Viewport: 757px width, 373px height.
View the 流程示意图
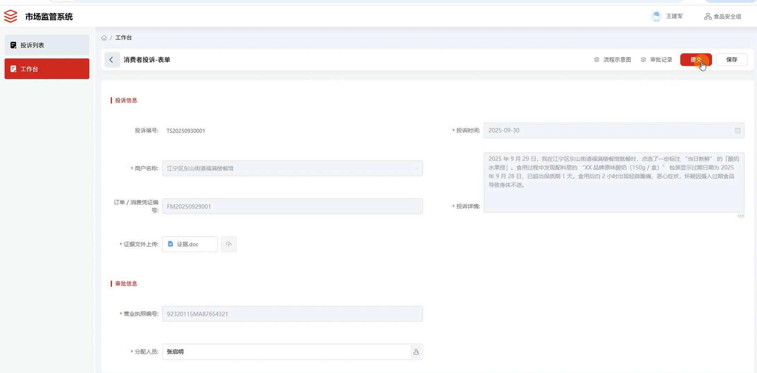tap(612, 60)
